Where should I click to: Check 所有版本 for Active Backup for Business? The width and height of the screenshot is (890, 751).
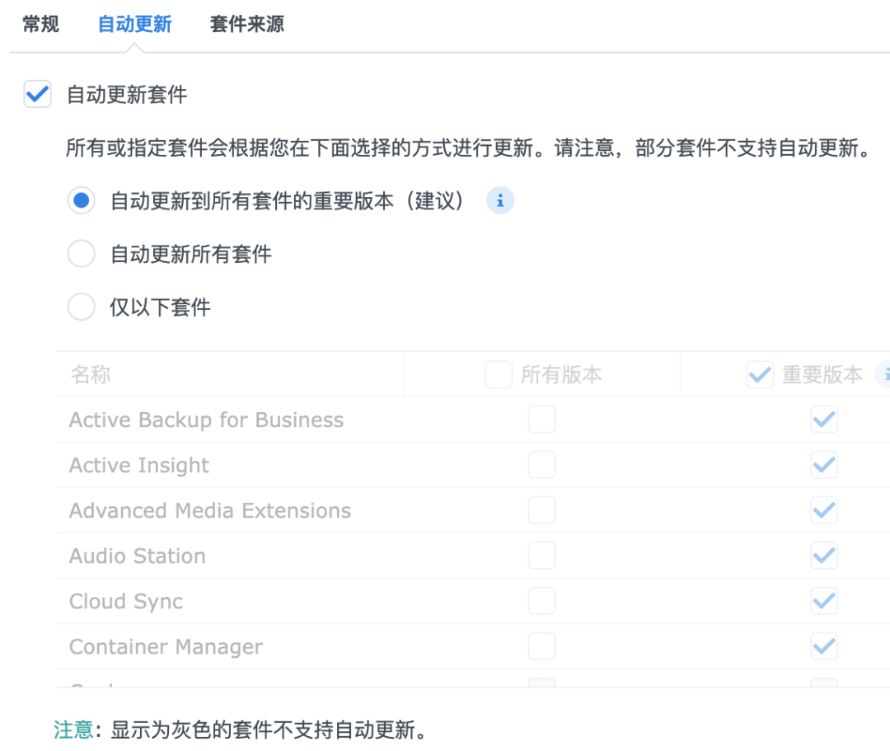click(x=541, y=420)
